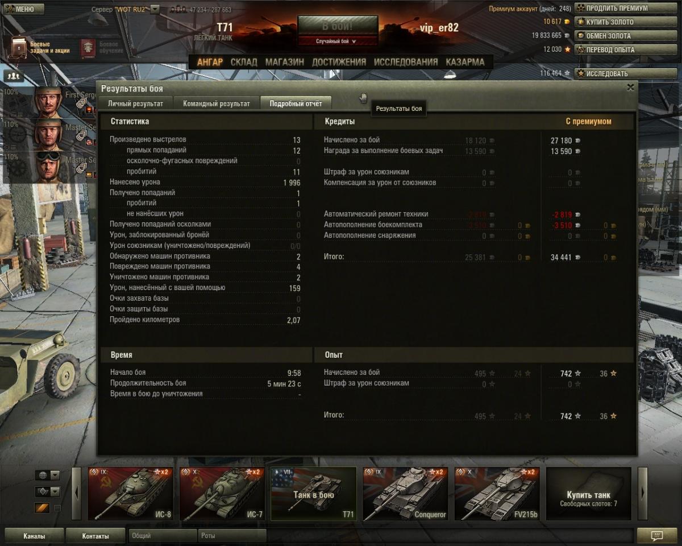Screen dimensions: 682x546
Task: Select the FV215b tank in carousel
Action: click(497, 494)
